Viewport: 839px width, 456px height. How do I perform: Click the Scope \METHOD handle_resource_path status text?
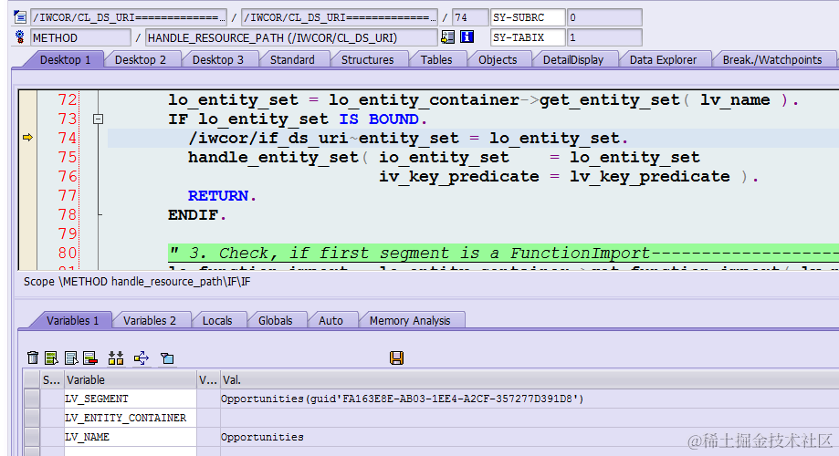coord(137,282)
